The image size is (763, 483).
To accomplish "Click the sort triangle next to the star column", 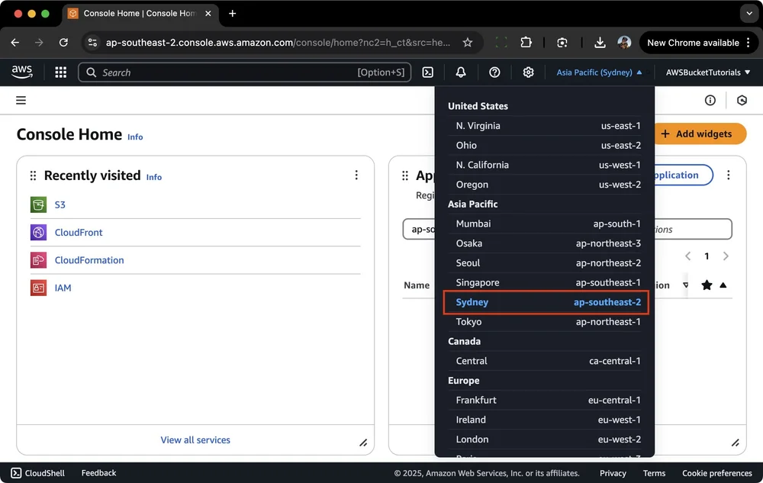I will pyautogui.click(x=723, y=285).
